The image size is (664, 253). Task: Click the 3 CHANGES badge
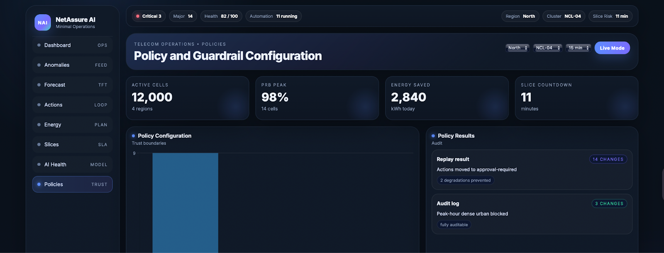pos(609,204)
